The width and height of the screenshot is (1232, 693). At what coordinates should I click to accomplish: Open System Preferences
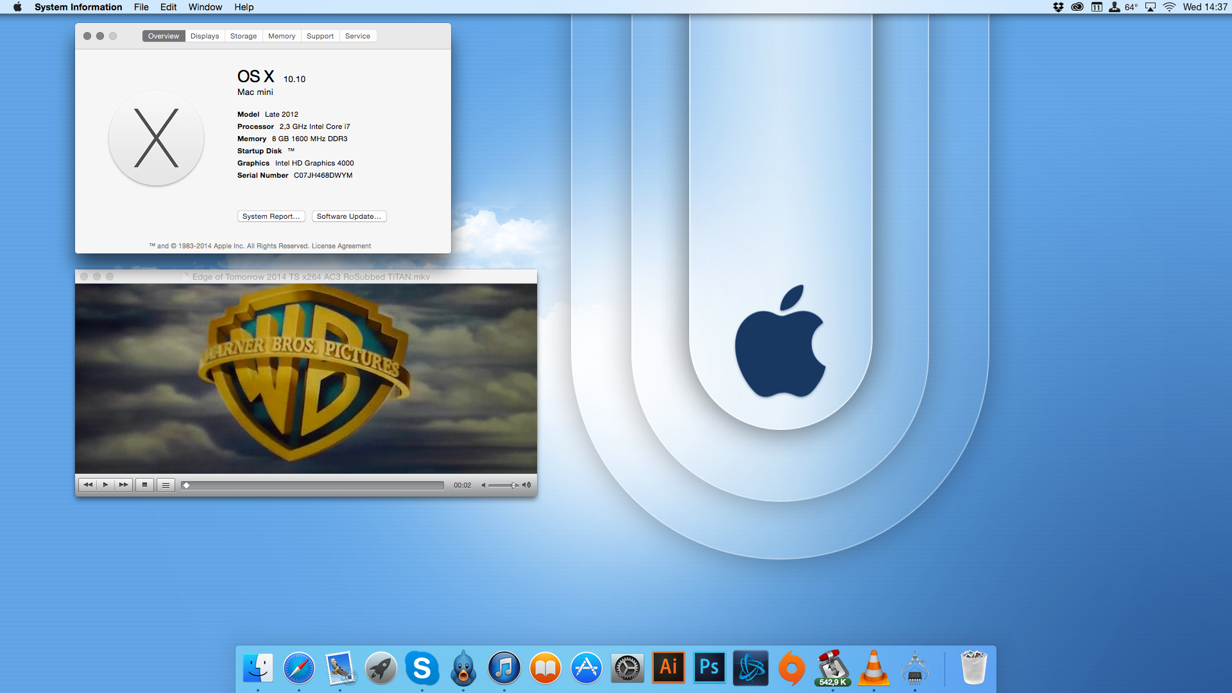point(628,669)
